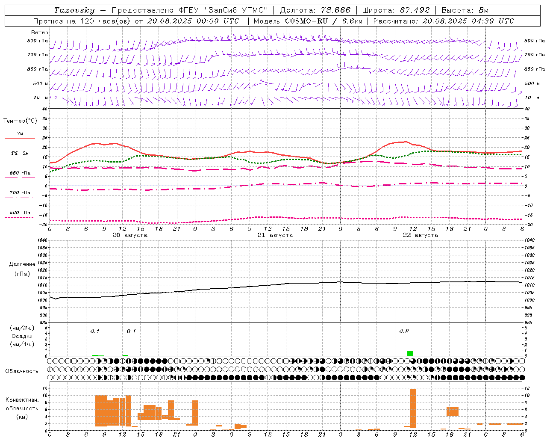Image resolution: width=547 pixels, height=438 pixels.
Task: Click the Облачность cloud cover label
Action: [22, 371]
